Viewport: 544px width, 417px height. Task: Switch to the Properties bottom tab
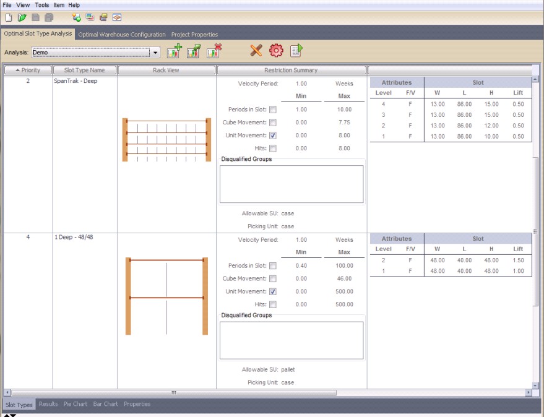coord(137,404)
